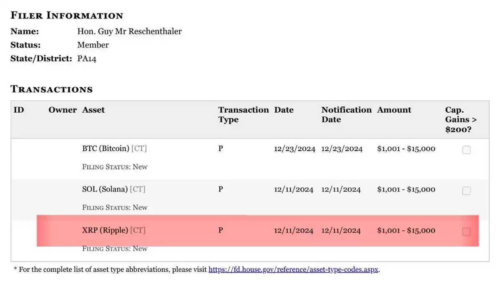Click the Transaction Type column header
This screenshot has width=500, height=283.
click(243, 114)
